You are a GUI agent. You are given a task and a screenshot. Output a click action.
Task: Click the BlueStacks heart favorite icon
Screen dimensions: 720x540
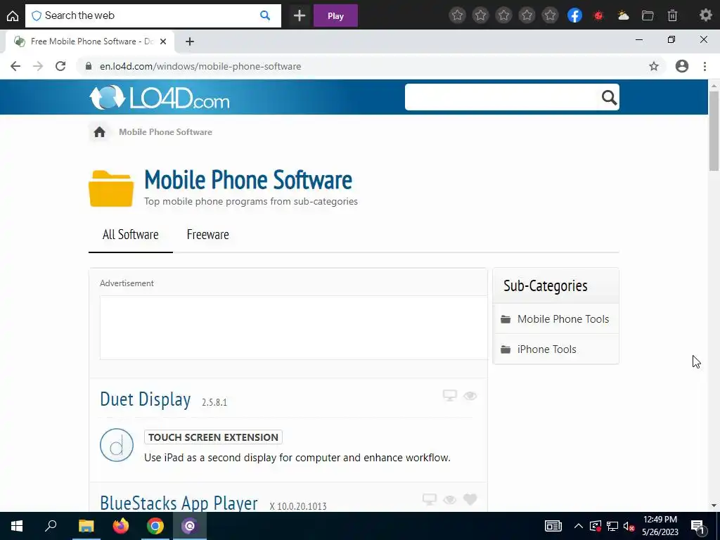pos(470,499)
